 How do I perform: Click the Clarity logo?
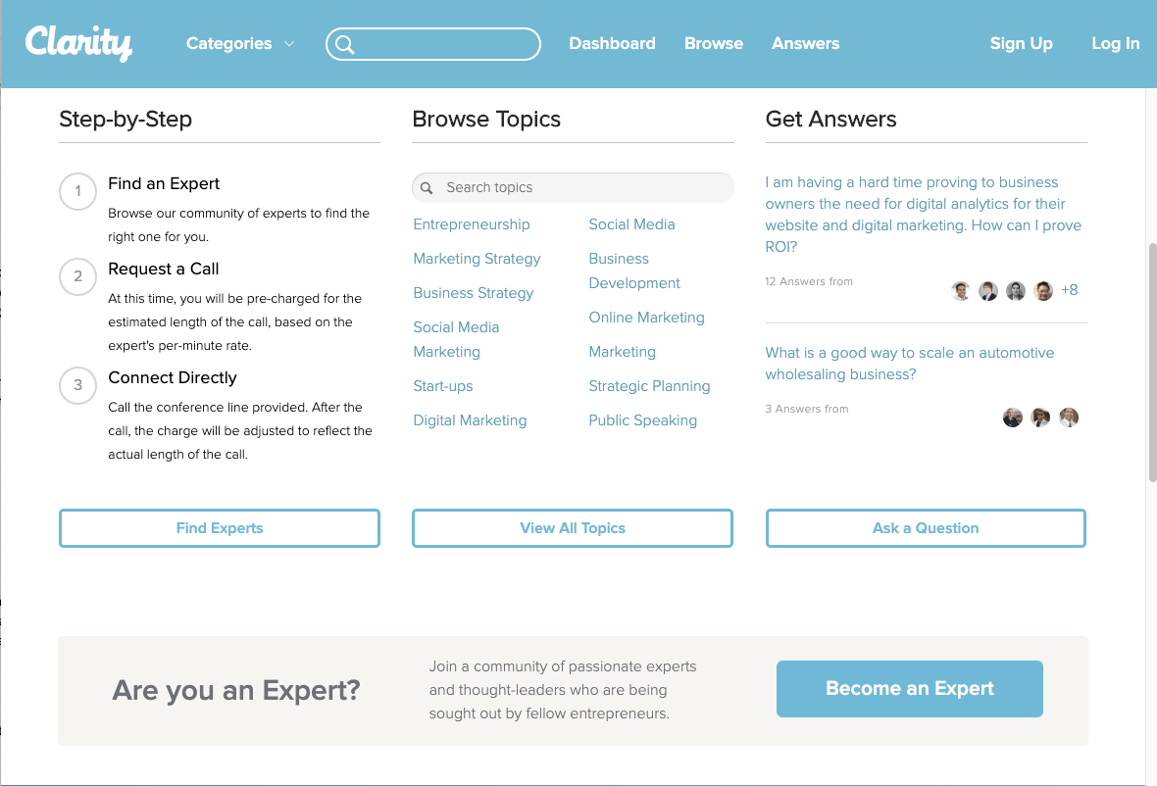78,43
